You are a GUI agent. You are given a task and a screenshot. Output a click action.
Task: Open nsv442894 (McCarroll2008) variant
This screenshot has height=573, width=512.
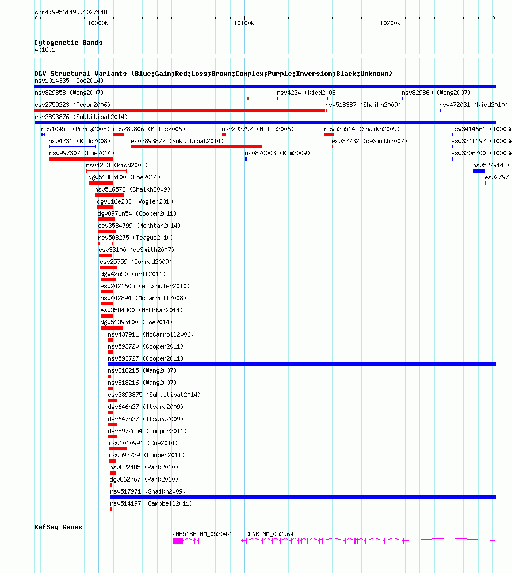(x=106, y=303)
